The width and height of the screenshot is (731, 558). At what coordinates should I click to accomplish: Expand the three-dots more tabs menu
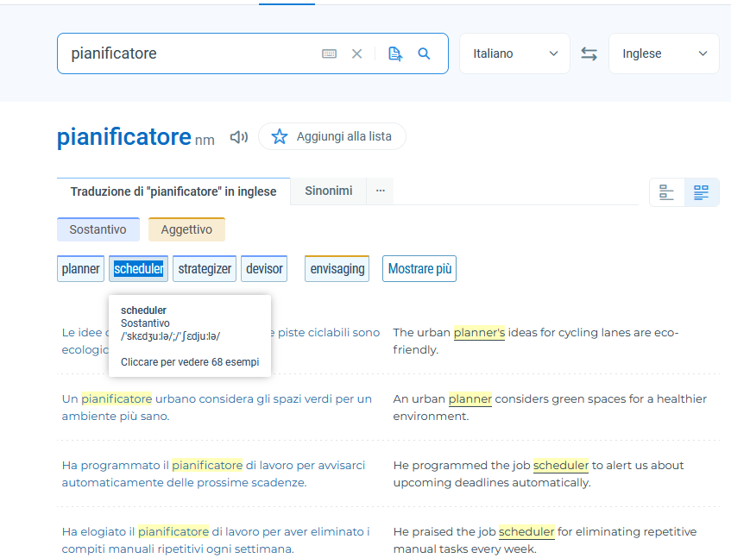click(x=380, y=191)
